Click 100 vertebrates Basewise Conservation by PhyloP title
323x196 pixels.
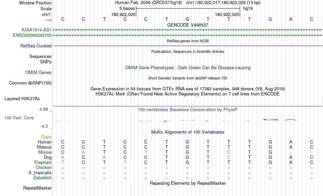pyautogui.click(x=188, y=110)
